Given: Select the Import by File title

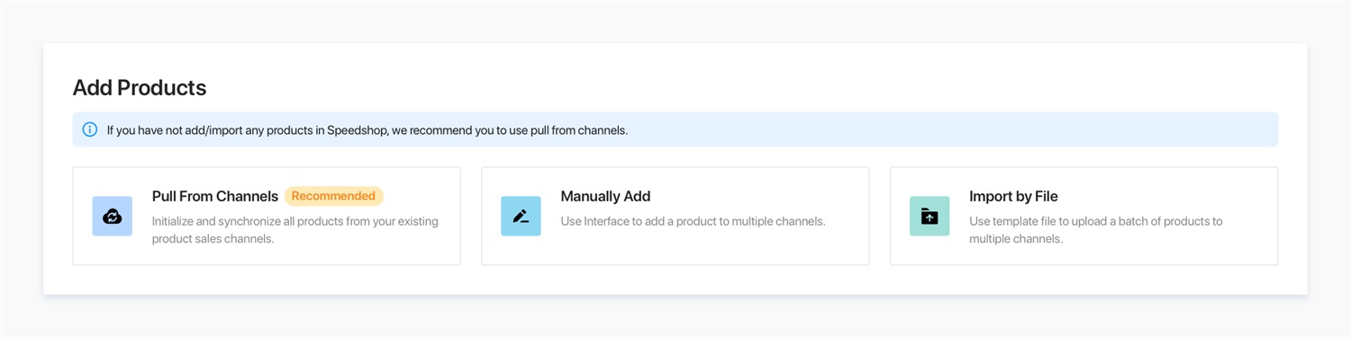Looking at the screenshot, I should tap(1013, 196).
